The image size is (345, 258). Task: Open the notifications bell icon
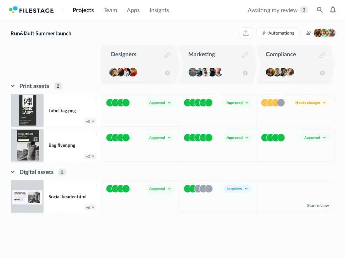(x=333, y=10)
